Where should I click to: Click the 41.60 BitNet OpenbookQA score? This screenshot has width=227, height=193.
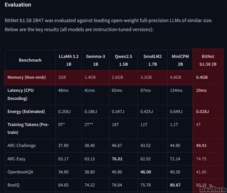coord(201,172)
